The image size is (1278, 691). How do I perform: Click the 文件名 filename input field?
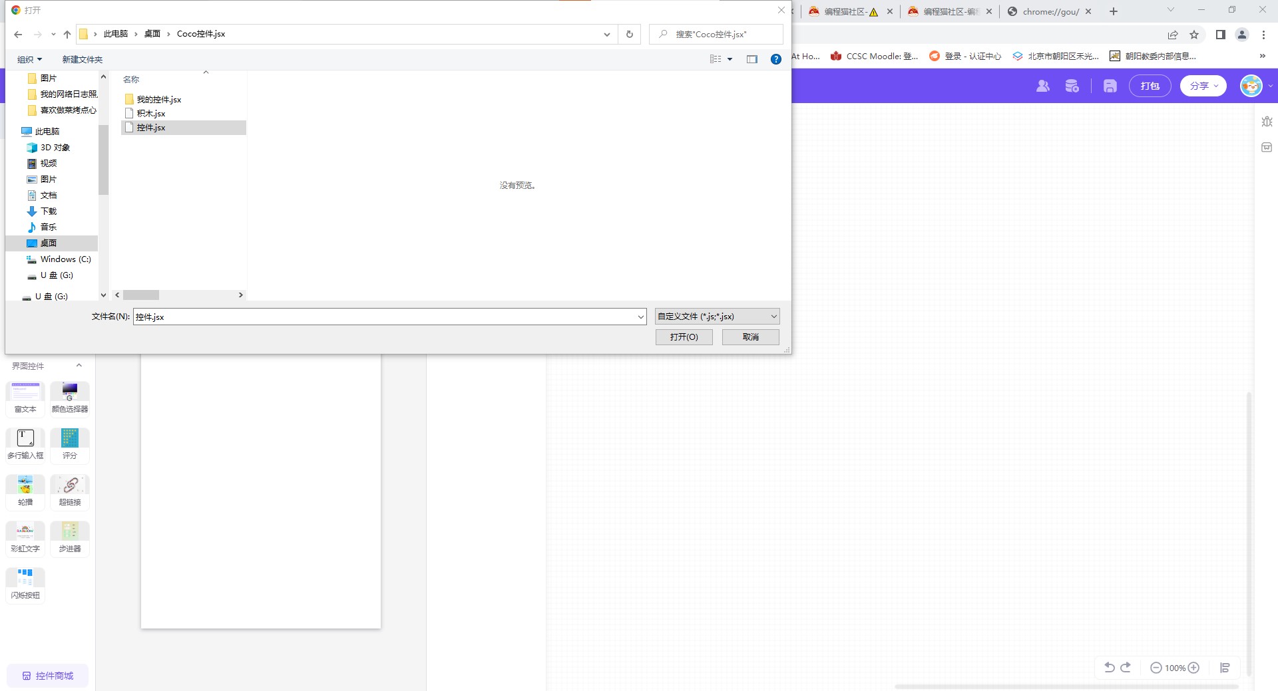click(385, 317)
